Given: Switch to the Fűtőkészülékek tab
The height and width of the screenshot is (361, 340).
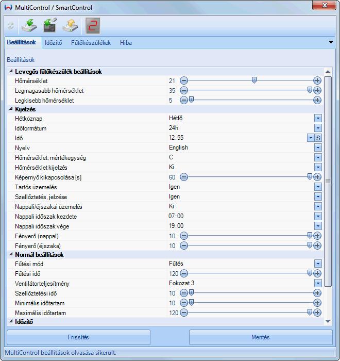Looking at the screenshot, I should [91, 43].
